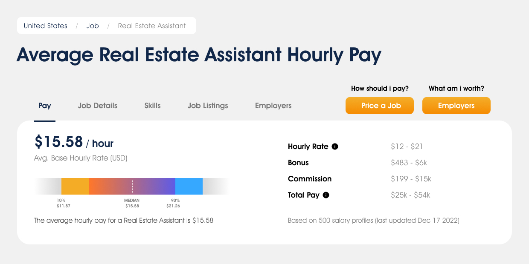View the Job Listings tab
Screen dimensions: 529x264
[208, 106]
